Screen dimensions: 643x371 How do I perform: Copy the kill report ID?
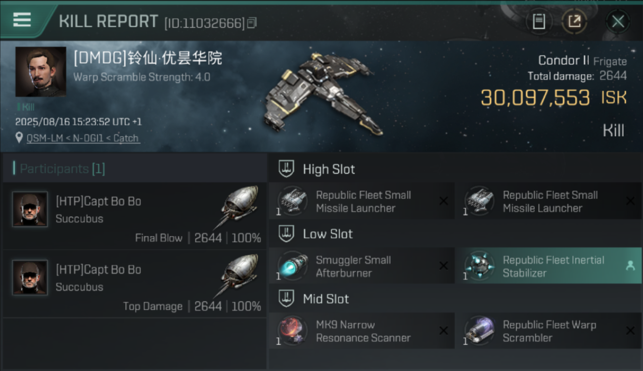[252, 23]
